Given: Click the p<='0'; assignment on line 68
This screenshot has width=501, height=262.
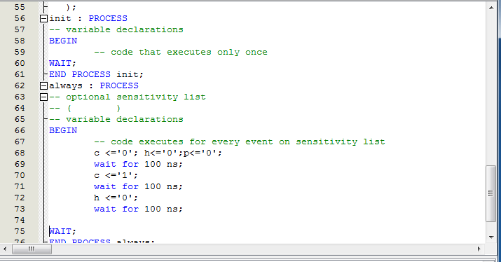Looking at the screenshot, I should click(x=203, y=153).
